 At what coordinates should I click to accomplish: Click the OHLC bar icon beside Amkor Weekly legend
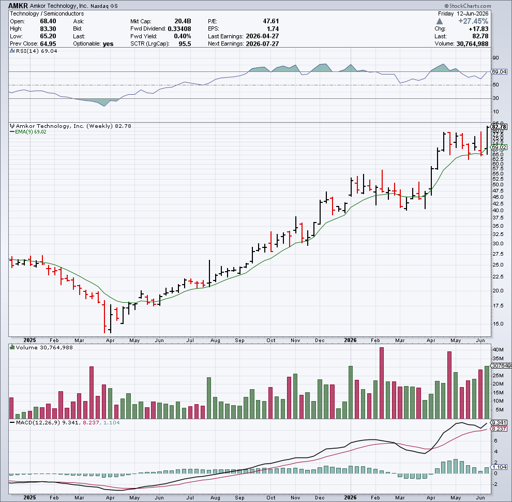click(x=12, y=126)
